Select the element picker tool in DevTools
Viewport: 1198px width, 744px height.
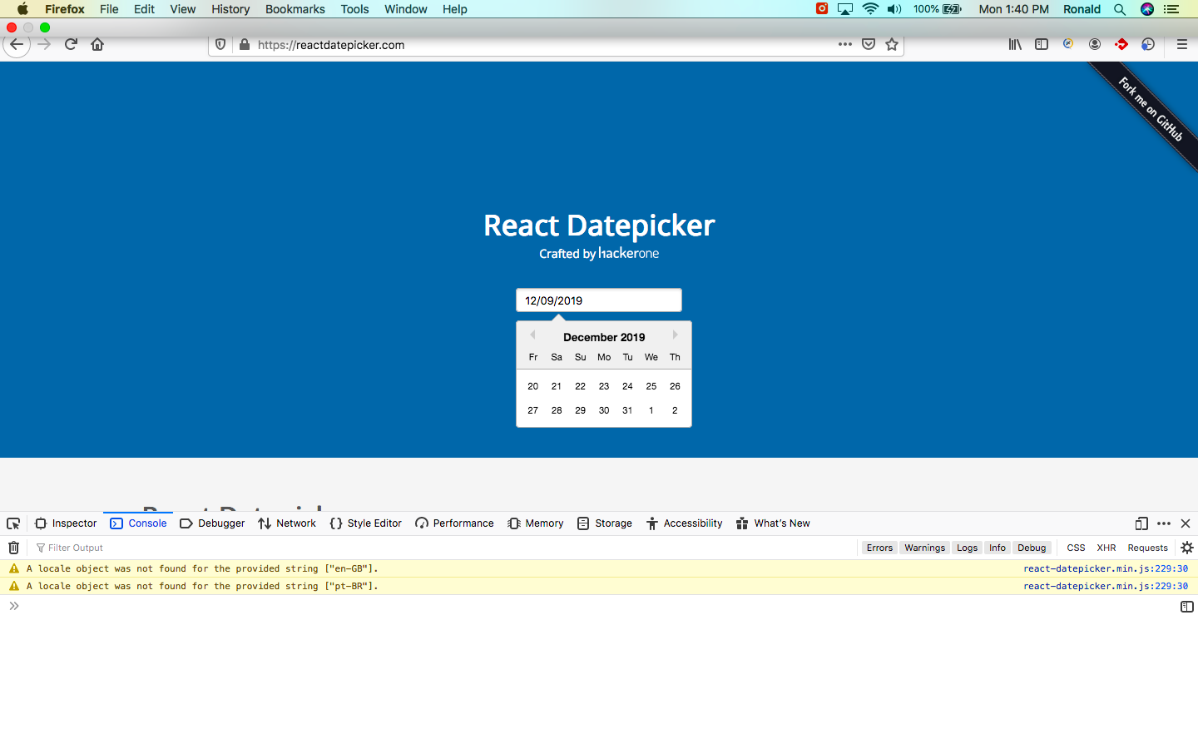pos(12,523)
